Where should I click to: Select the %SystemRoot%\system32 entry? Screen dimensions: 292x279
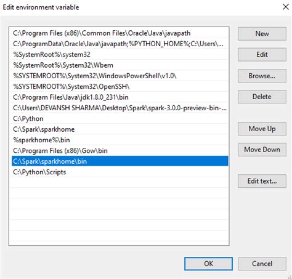120,55
